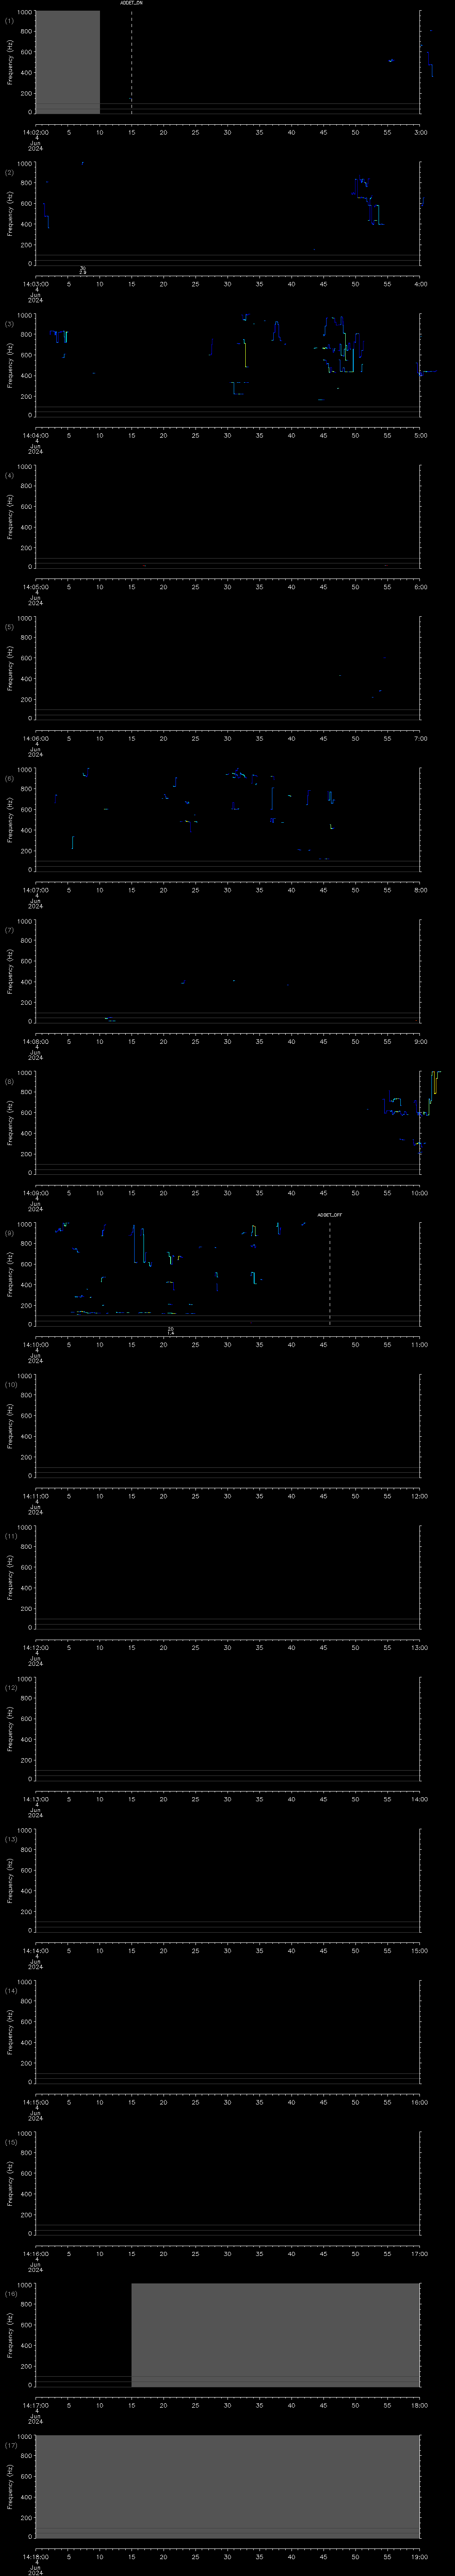The width and height of the screenshot is (455, 2576).
Task: Click the Frequency (Hz) axis label of panel 5
Action: pos(10,668)
